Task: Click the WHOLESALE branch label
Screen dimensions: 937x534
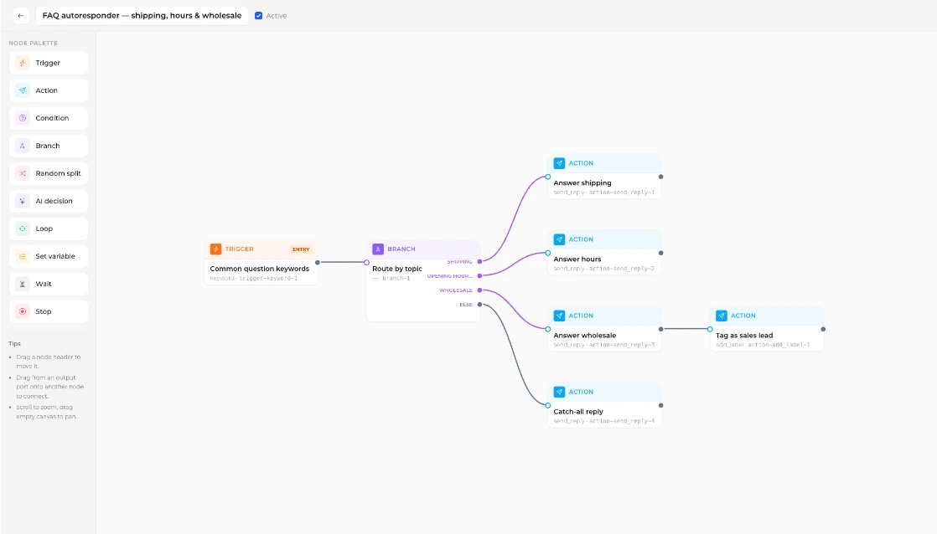Action: point(456,290)
